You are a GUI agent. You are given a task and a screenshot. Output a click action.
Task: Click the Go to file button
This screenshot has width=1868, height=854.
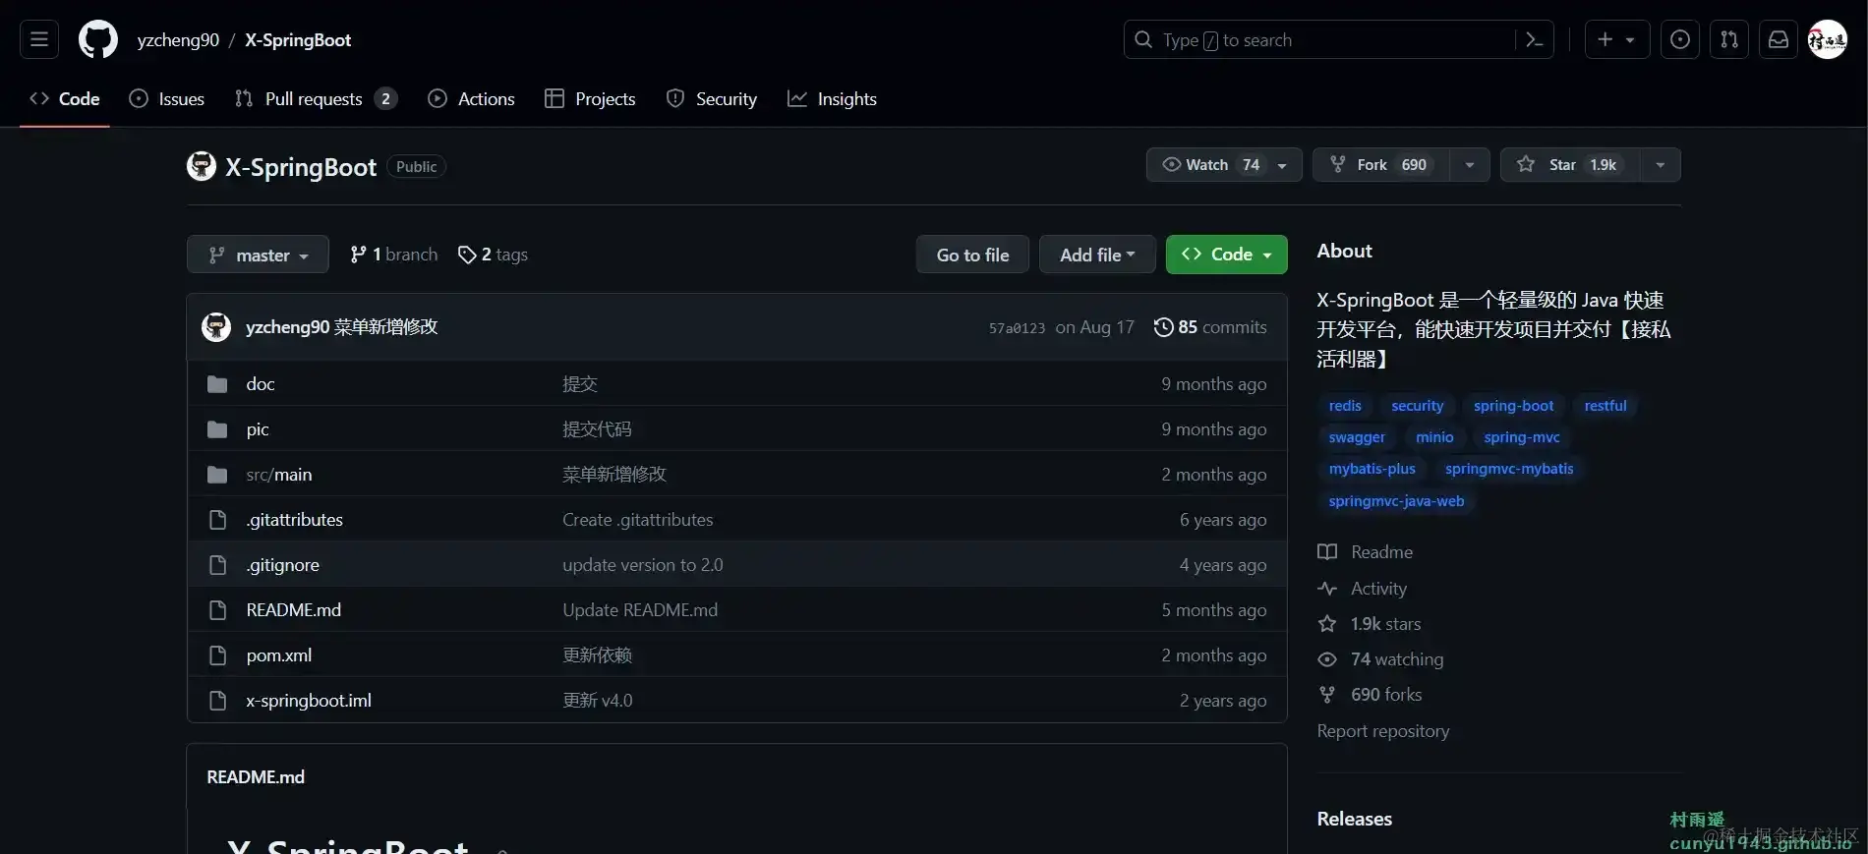[972, 255]
